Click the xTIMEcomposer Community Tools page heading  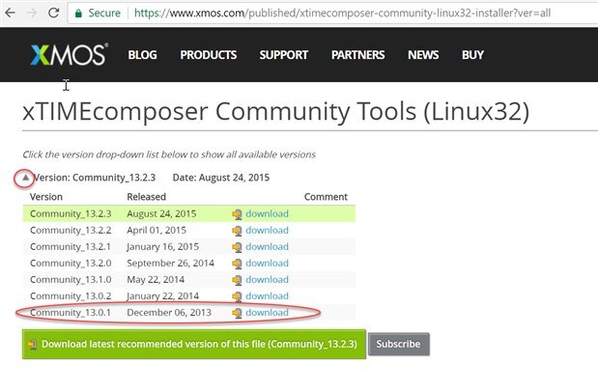tap(275, 111)
